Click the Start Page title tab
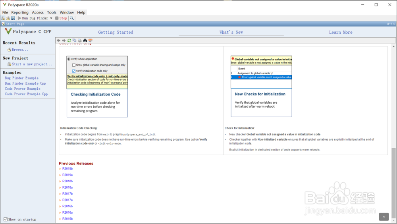The image size is (397, 224). [13, 24]
